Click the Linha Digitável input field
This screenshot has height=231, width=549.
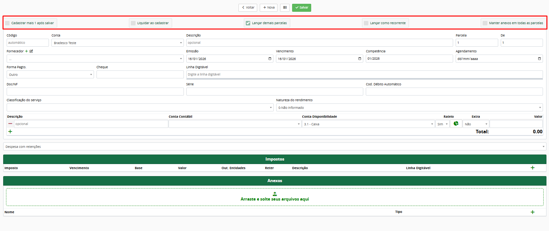pyautogui.click(x=364, y=74)
